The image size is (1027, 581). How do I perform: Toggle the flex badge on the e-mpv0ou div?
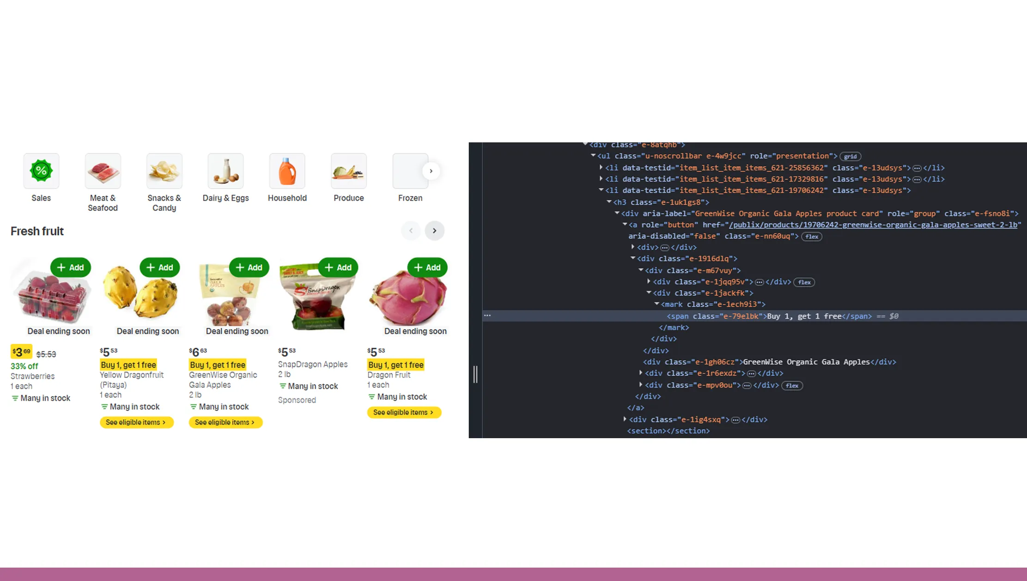[x=792, y=385]
